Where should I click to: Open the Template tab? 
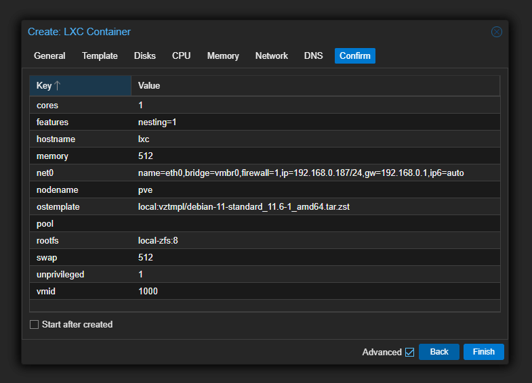coord(100,56)
